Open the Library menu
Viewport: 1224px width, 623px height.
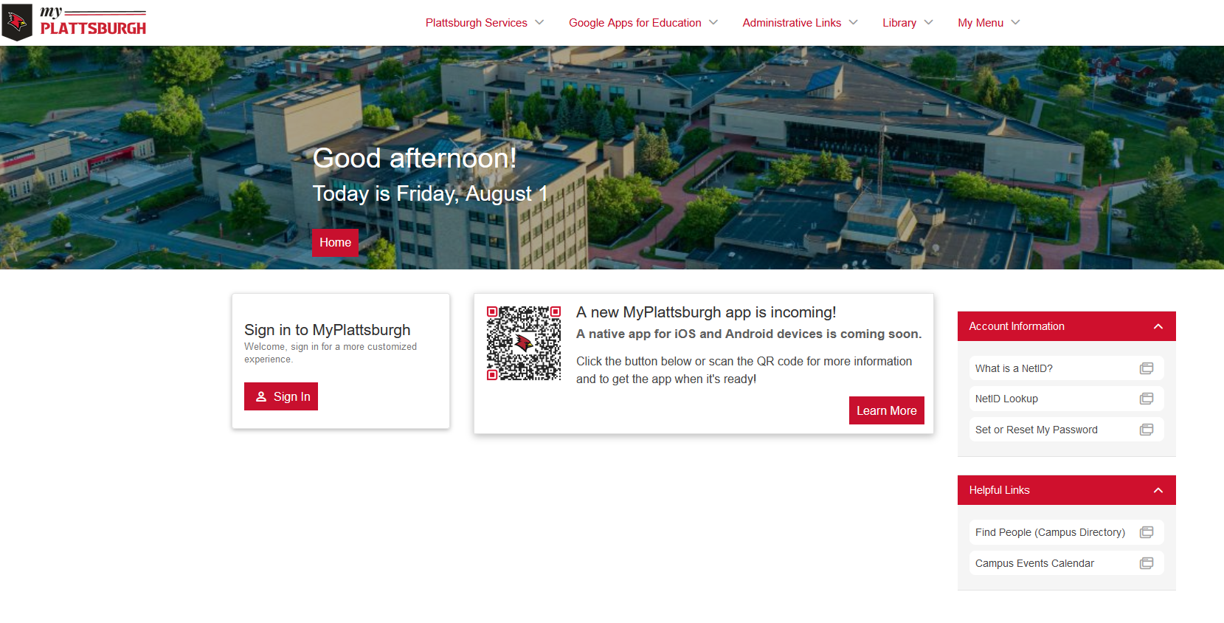(x=899, y=23)
